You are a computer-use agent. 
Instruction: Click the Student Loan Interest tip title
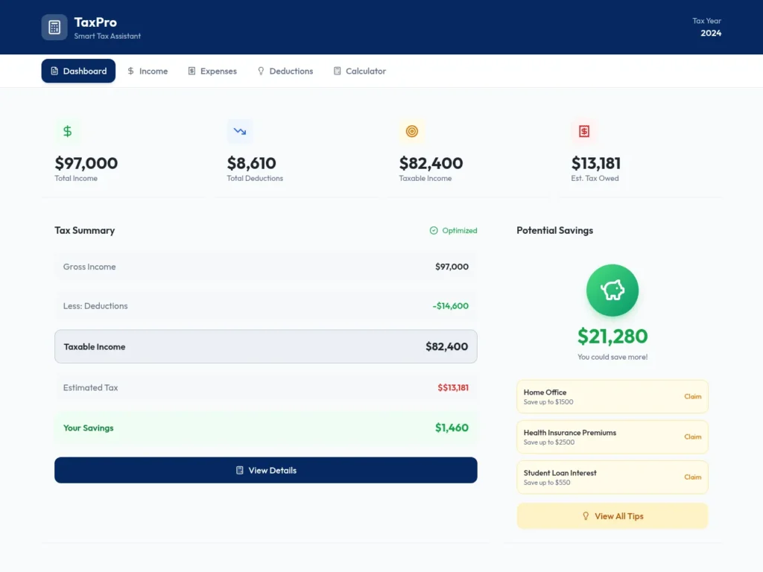pos(560,473)
